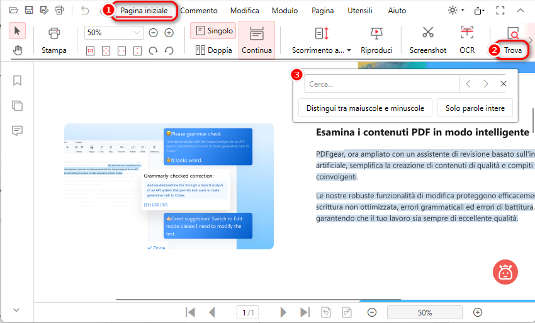The height and width of the screenshot is (323, 535).
Task: Click the bottom bar 50% zoom box
Action: click(424, 312)
